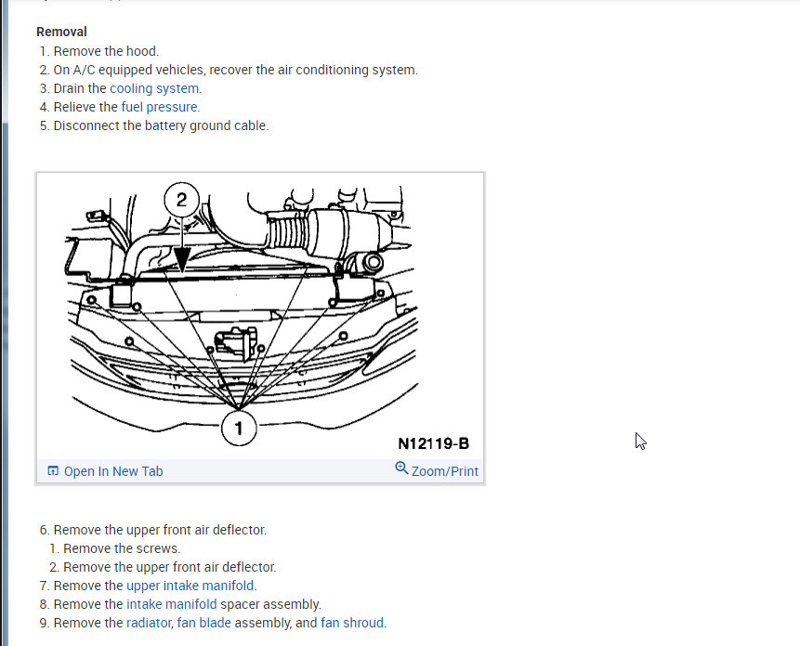Click step 6 'Remove the upper front air deflector.'
This screenshot has height=646, width=800.
pyautogui.click(x=160, y=530)
